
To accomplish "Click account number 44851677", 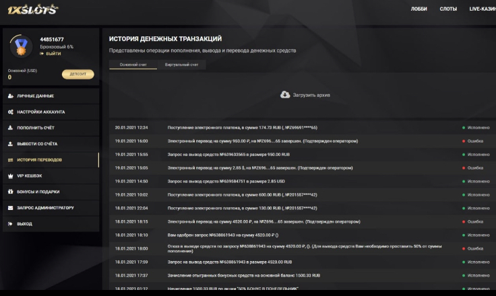I will click(52, 40).
